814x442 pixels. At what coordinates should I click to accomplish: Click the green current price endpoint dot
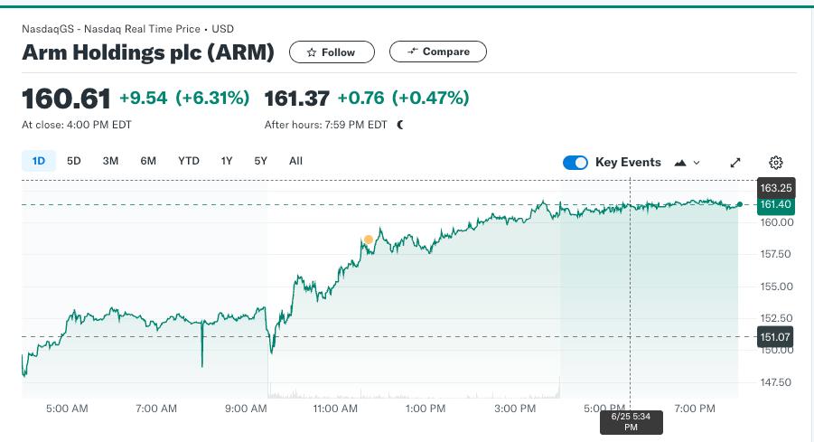point(740,204)
